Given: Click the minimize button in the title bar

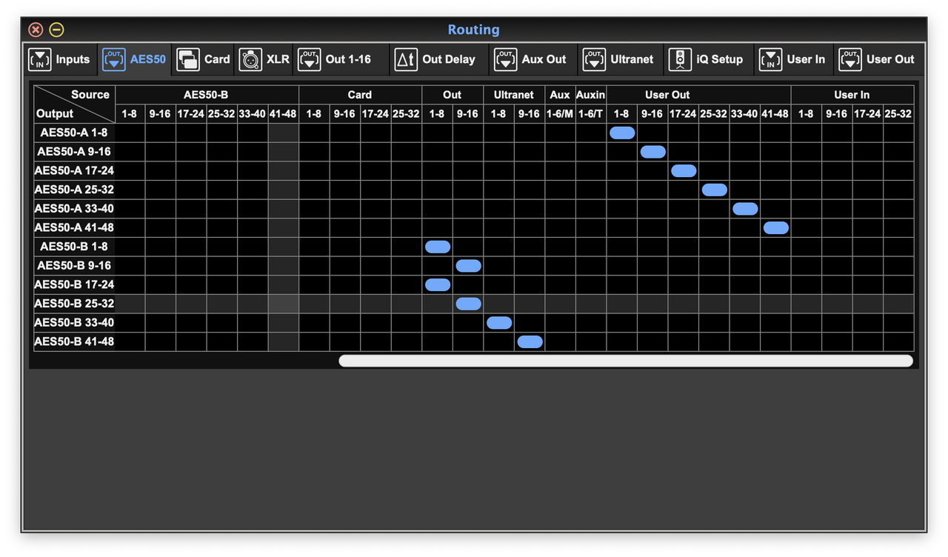Looking at the screenshot, I should pos(56,30).
